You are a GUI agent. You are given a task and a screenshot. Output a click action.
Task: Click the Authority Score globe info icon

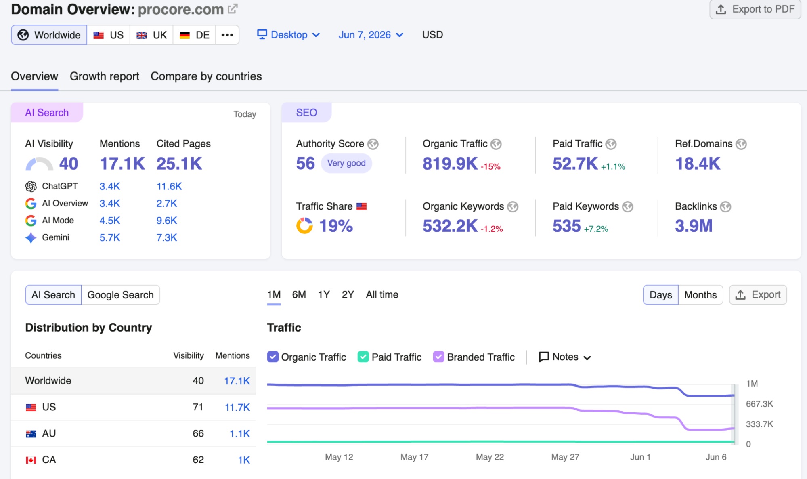point(373,144)
